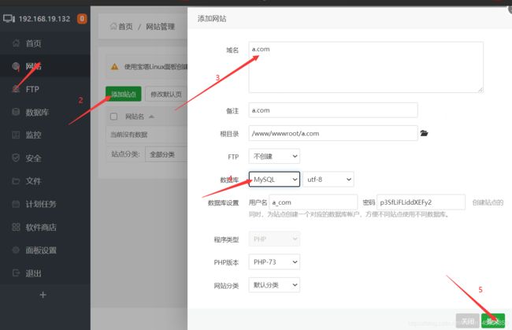Click the security shield icon in sidebar
Viewport: 512px width, 330px height.
click(x=16, y=158)
